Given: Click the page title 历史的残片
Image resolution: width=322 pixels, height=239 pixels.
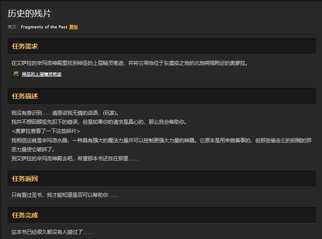Looking at the screenshot, I should 29,14.
